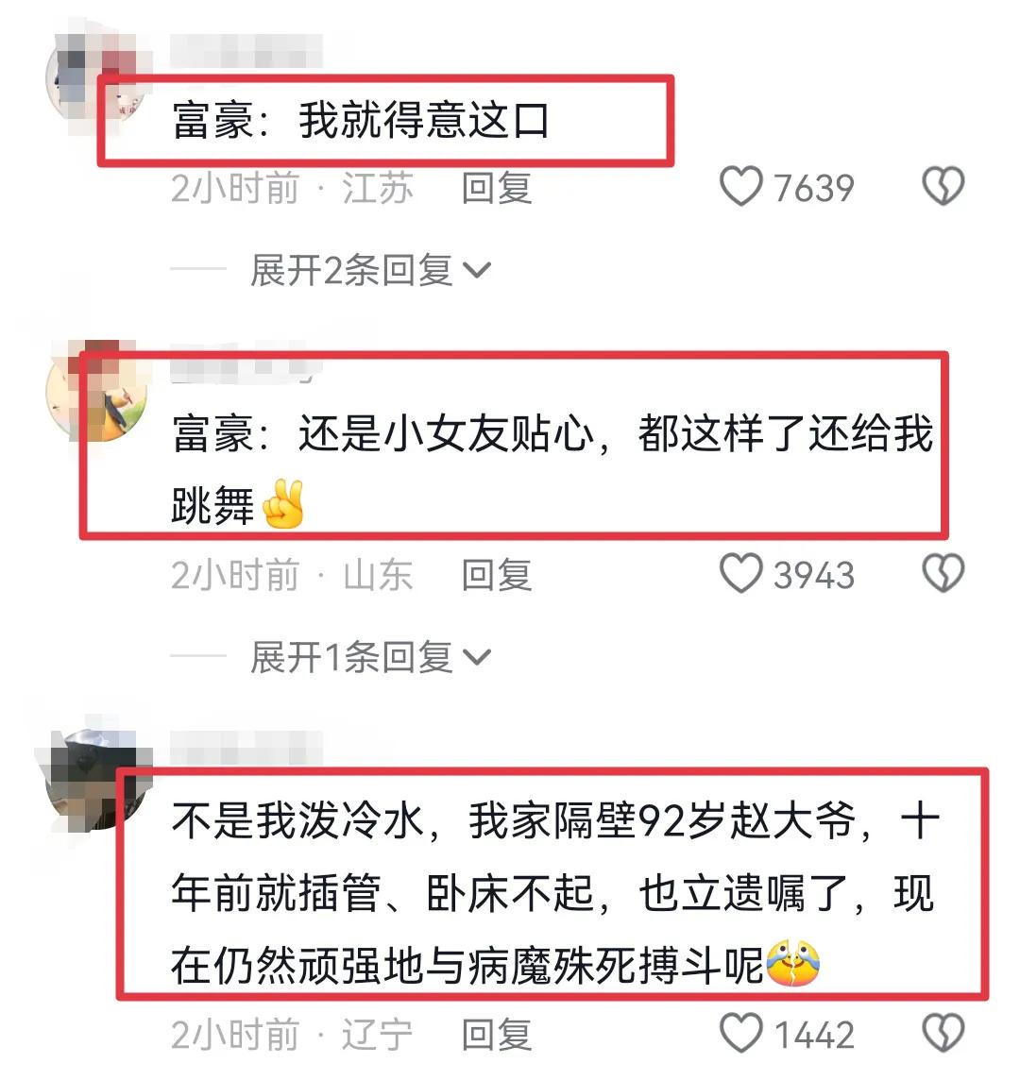The image size is (1020, 1080).
Task: Expand 展开1条回复 replies
Action: click(x=371, y=657)
